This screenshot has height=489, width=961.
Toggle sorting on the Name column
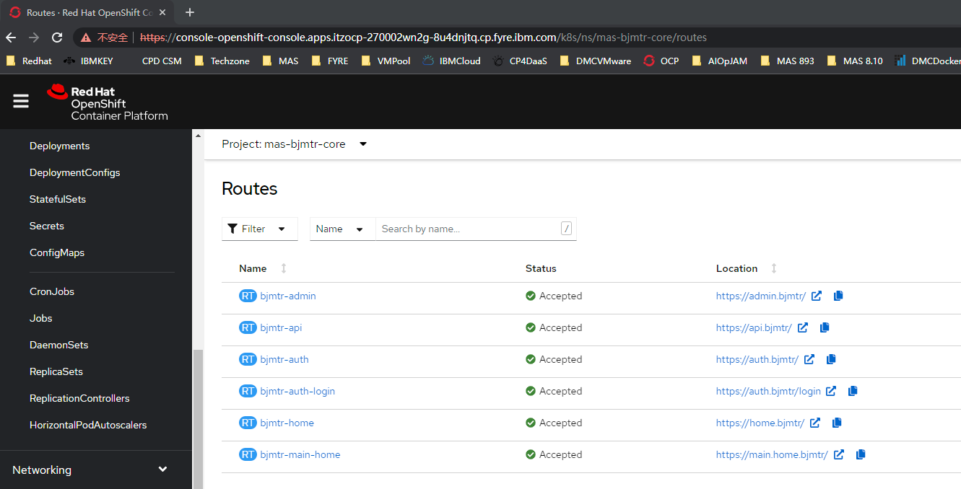click(x=282, y=268)
